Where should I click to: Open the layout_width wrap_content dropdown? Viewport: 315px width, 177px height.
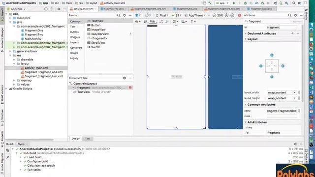(294, 92)
